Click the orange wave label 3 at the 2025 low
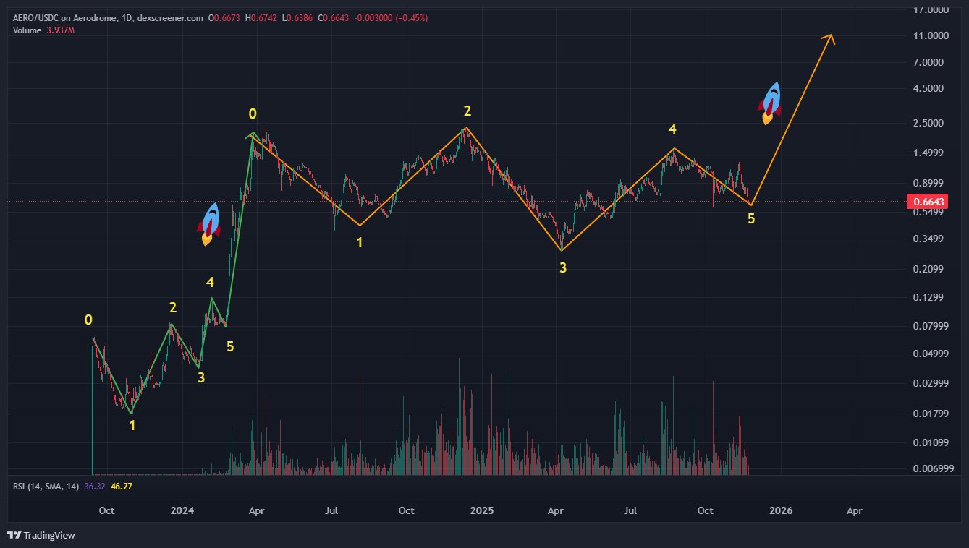The height and width of the screenshot is (548, 969). (x=563, y=267)
